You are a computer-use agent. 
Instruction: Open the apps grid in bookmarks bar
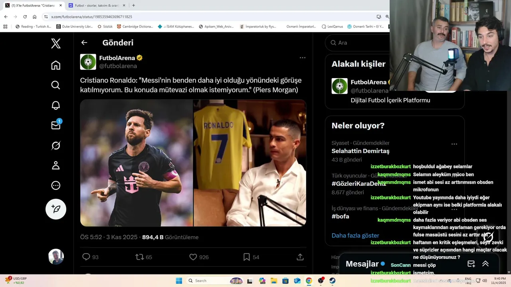[5, 27]
